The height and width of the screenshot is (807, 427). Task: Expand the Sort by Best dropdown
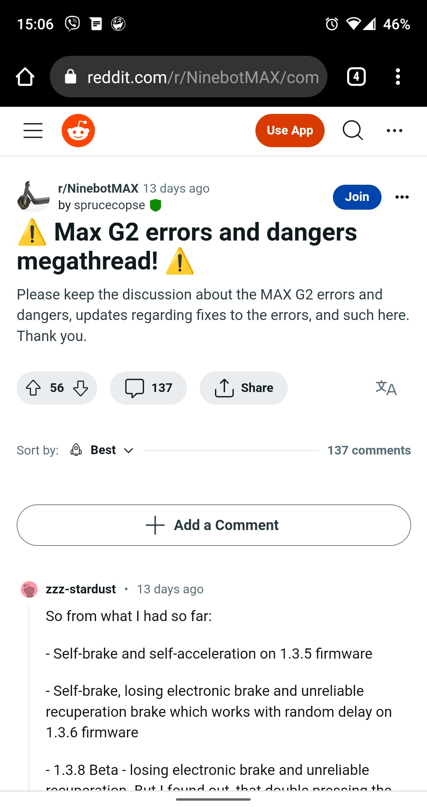point(103,450)
